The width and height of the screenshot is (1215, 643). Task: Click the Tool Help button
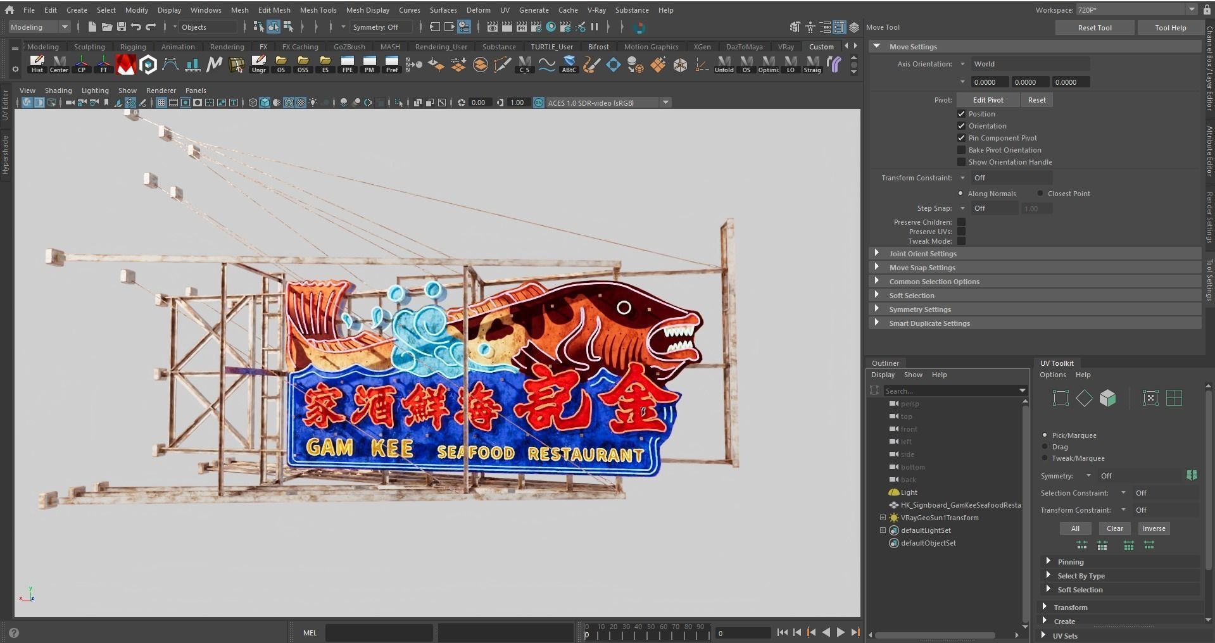tap(1170, 28)
